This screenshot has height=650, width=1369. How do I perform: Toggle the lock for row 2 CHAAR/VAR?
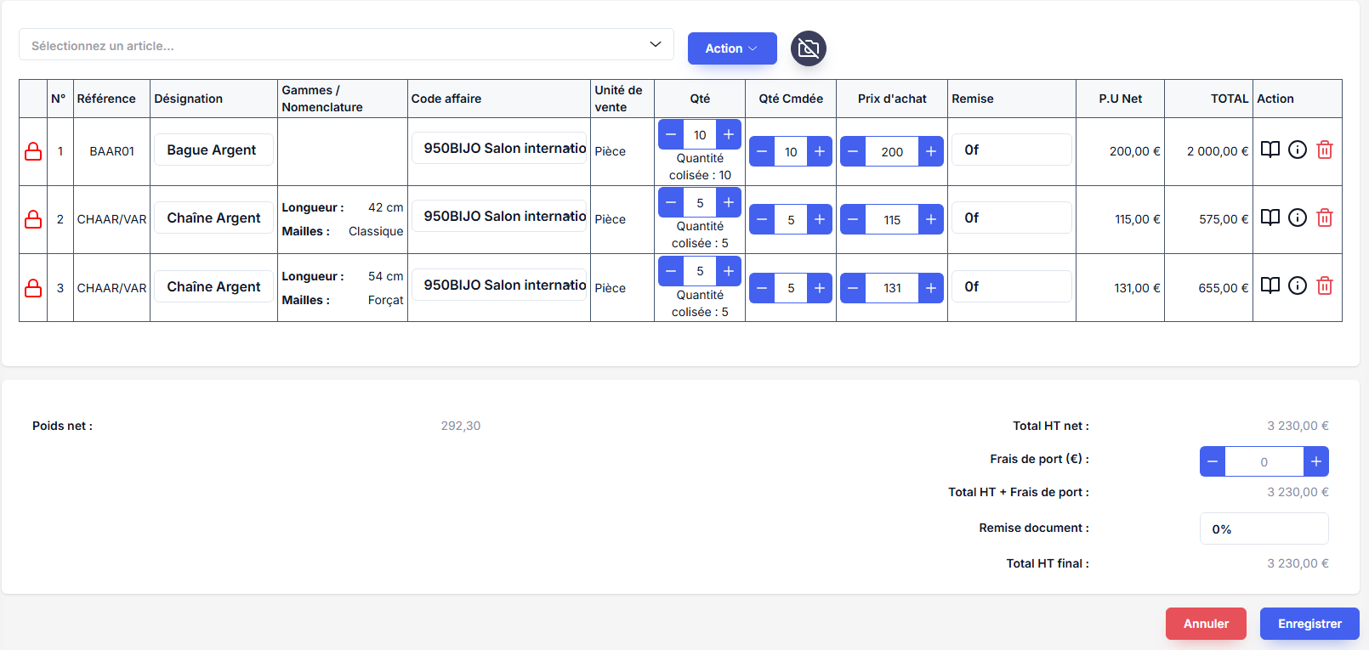click(33, 219)
